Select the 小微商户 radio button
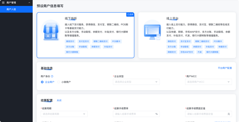Screen dimensions: 239x122 click(59, 82)
